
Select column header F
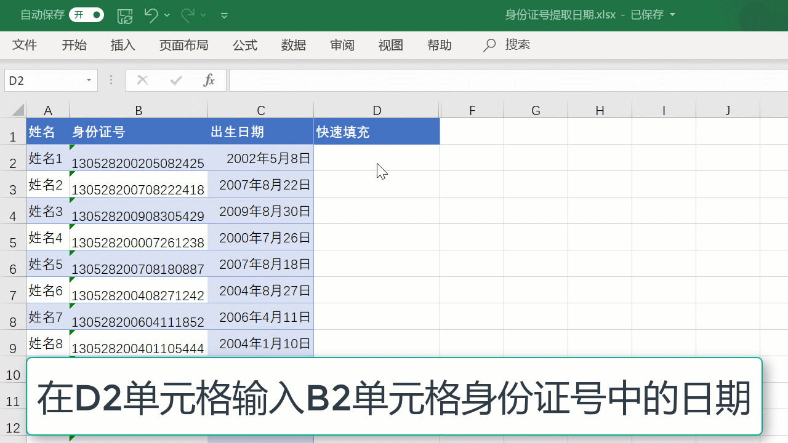pyautogui.click(x=472, y=110)
